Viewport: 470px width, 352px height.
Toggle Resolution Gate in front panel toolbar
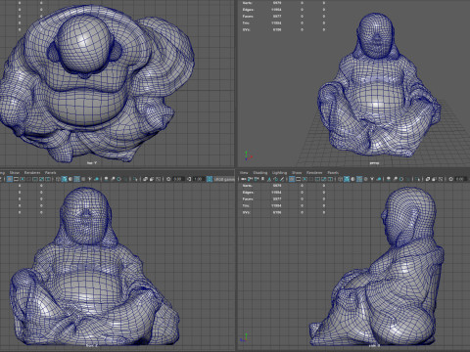pyautogui.click(x=23, y=179)
